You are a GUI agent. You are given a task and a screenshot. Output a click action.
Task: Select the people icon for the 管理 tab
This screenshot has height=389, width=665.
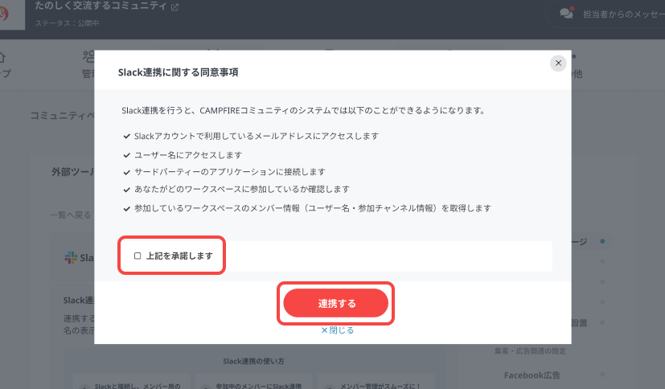pyautogui.click(x=88, y=58)
